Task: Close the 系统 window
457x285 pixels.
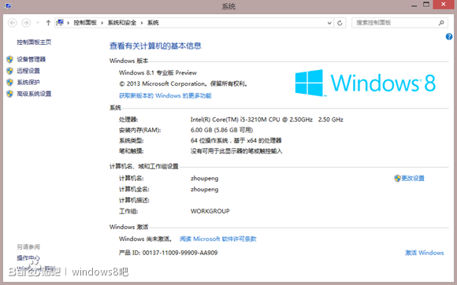Action: click(444, 5)
